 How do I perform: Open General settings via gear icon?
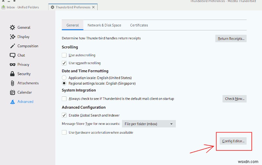[x=12, y=27]
